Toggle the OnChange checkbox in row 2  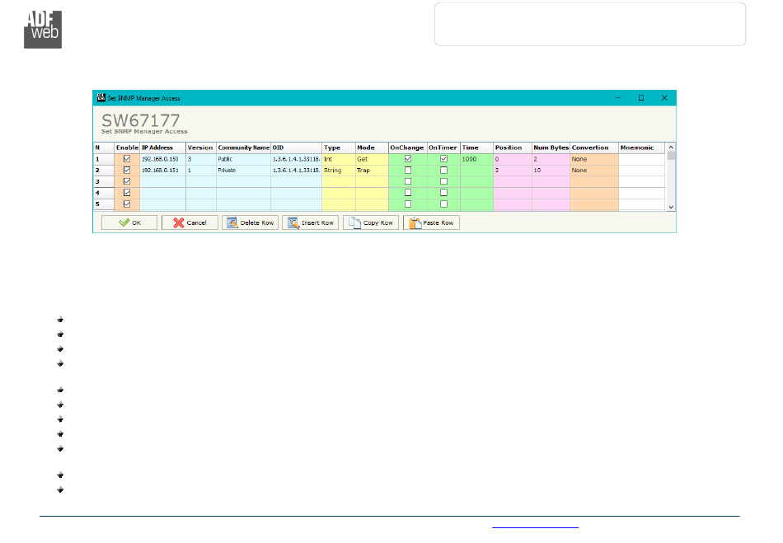pos(407,170)
